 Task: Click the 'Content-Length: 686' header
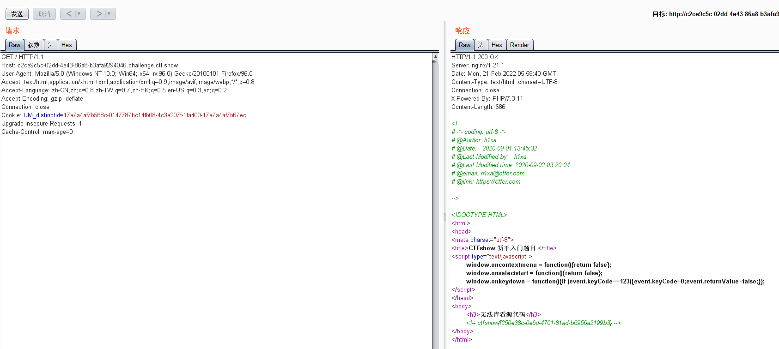[478, 107]
